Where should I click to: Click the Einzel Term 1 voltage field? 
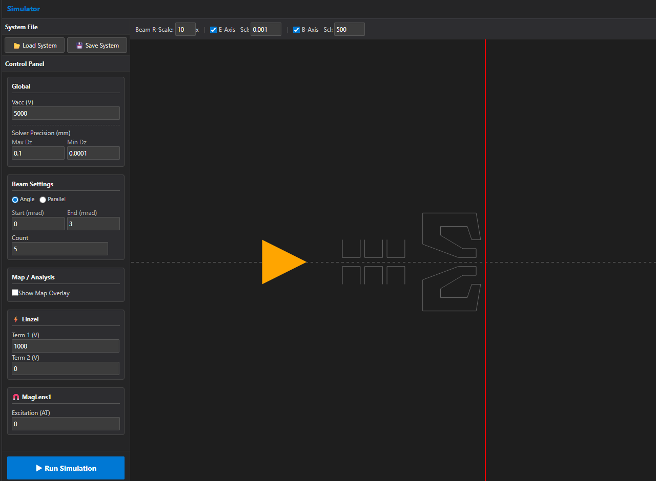pyautogui.click(x=66, y=346)
